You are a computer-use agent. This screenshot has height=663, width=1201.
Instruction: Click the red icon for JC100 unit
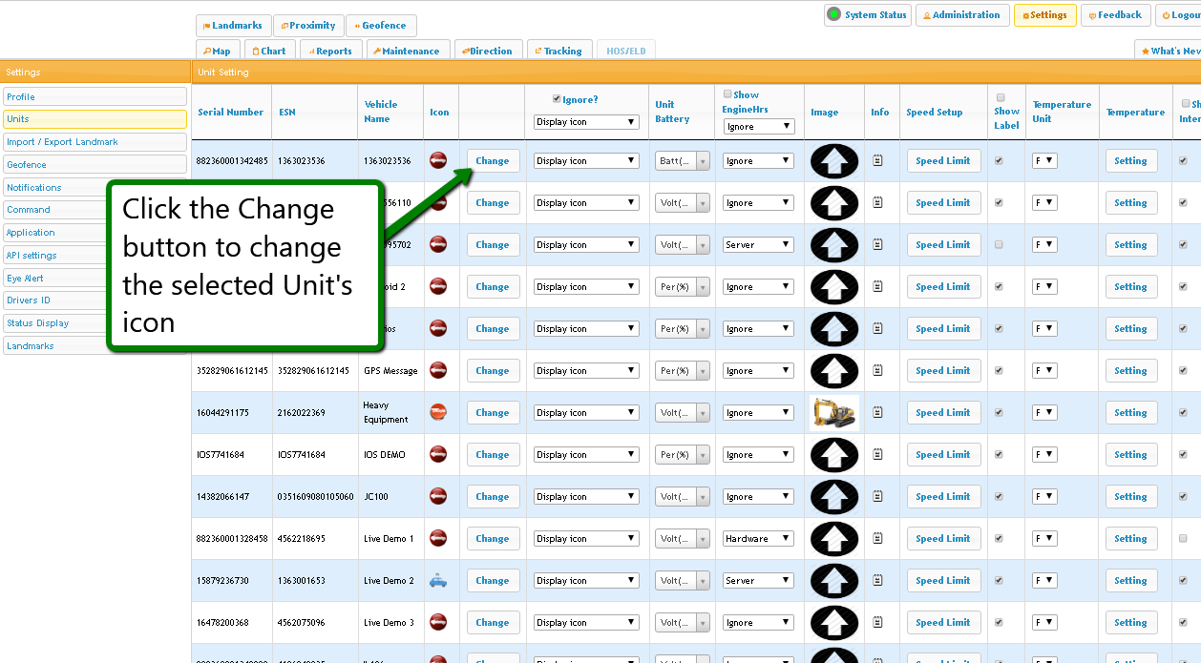click(x=438, y=496)
